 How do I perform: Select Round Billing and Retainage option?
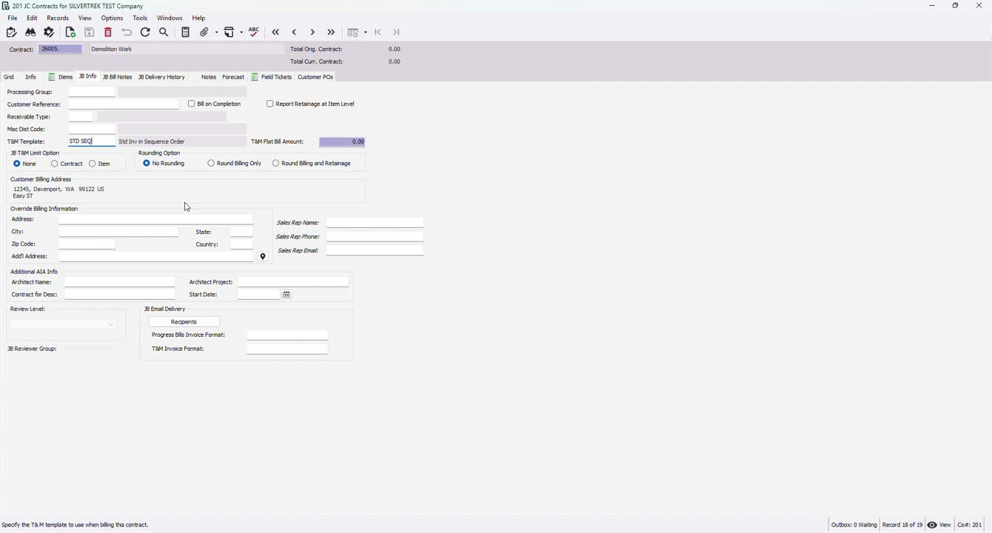point(275,163)
